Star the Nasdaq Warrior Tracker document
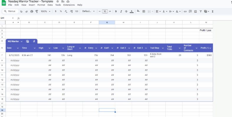This screenshot has height=117, width=232. (57, 1)
